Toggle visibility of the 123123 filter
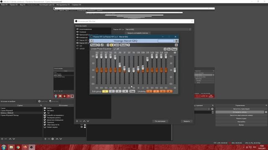This screenshot has width=268, height=150. point(77,48)
